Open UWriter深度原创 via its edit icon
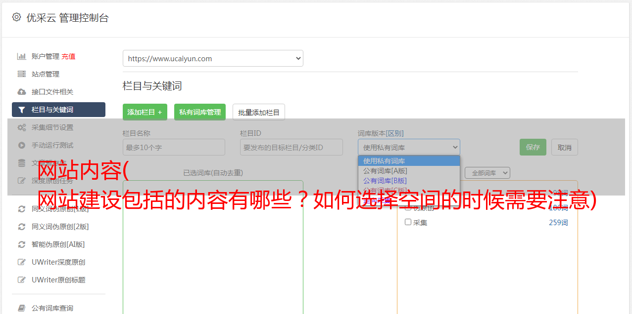632x314 pixels. click(x=21, y=262)
